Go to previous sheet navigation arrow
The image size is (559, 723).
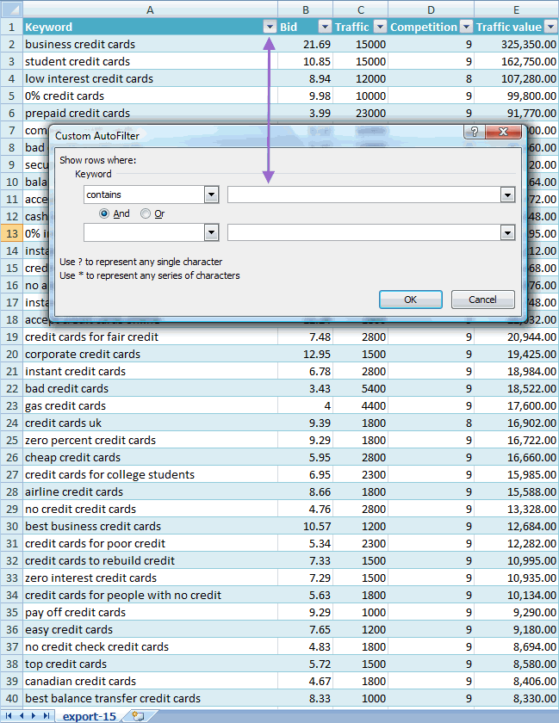click(22, 715)
